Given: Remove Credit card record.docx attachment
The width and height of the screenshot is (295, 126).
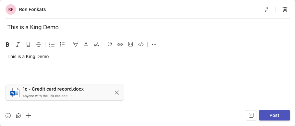Looking at the screenshot, I should (x=117, y=93).
